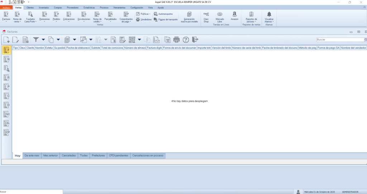Select the Notas de venta (N) sidebar icon
The height and width of the screenshot is (194, 367).
click(7, 59)
